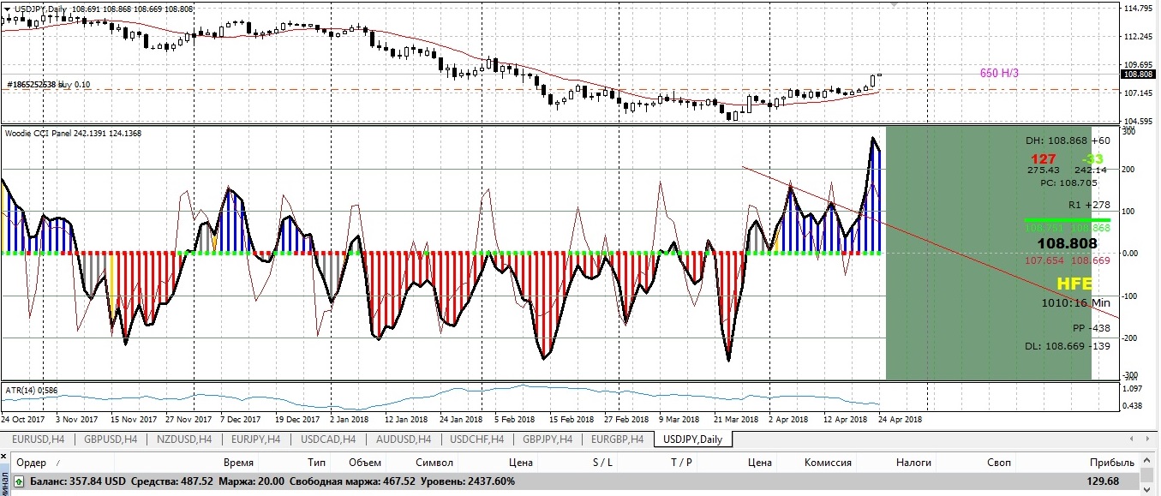Click the DL: 108.669 -139 label
1161x496 pixels.
pos(1068,345)
